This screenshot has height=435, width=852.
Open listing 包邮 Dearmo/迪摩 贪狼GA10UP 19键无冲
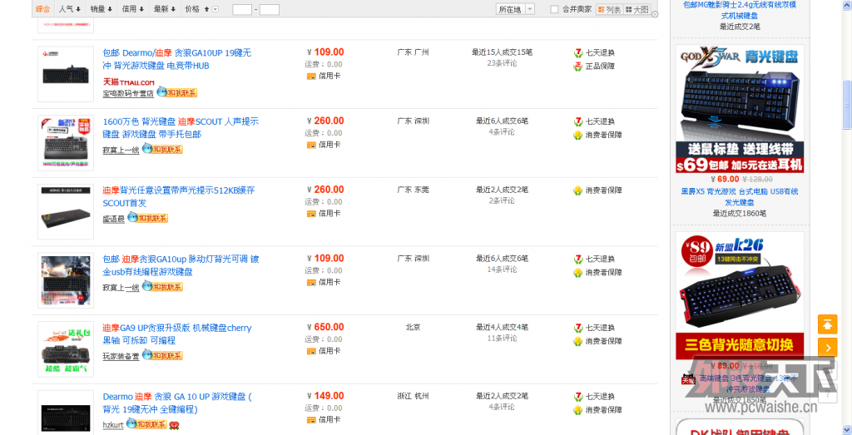[177, 59]
